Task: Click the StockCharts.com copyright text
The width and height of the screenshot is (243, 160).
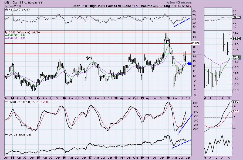Action: (179, 2)
